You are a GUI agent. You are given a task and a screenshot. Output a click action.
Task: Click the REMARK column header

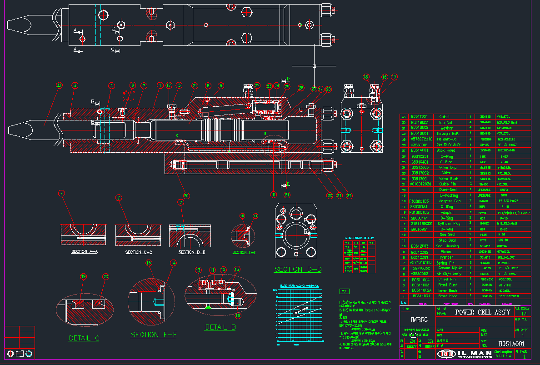tap(507, 304)
